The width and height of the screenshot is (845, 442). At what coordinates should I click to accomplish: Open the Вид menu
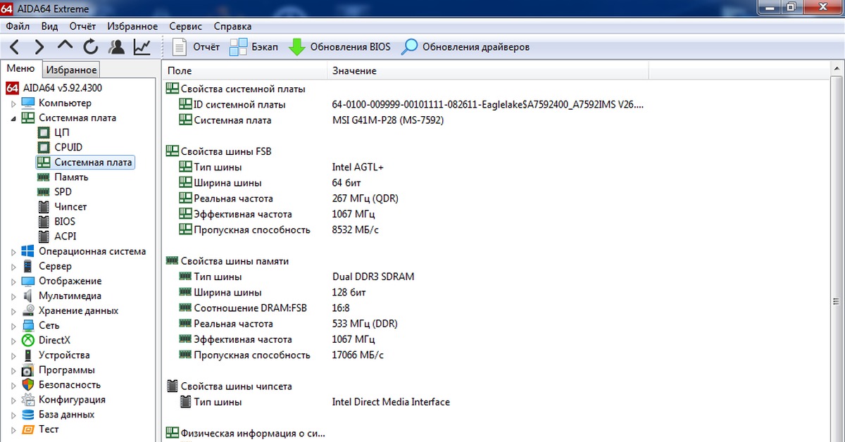coord(49,26)
